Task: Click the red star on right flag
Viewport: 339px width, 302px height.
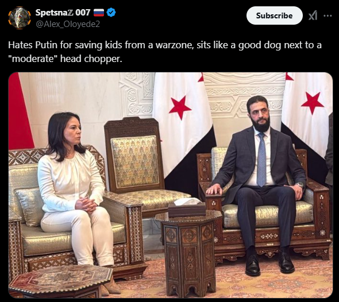Action: pos(313,103)
